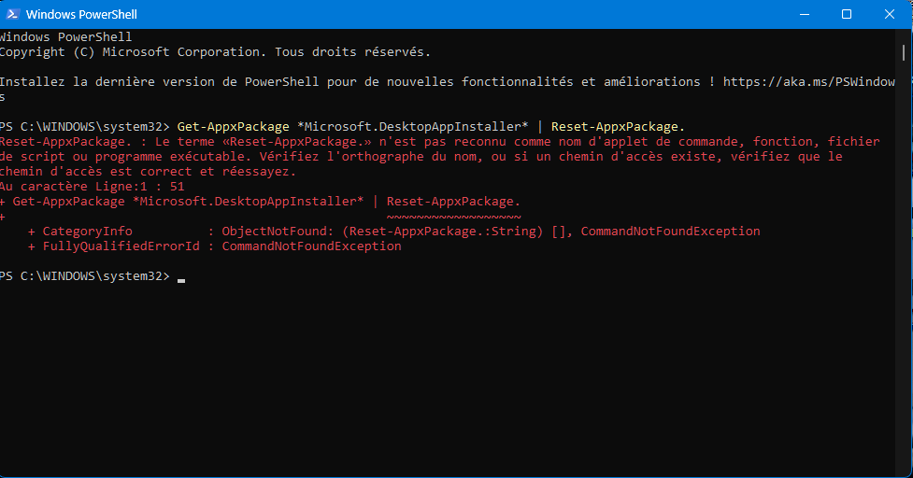
Task: Click the yellow Reset-AppxPackage. text in the command
Action: (x=618, y=126)
